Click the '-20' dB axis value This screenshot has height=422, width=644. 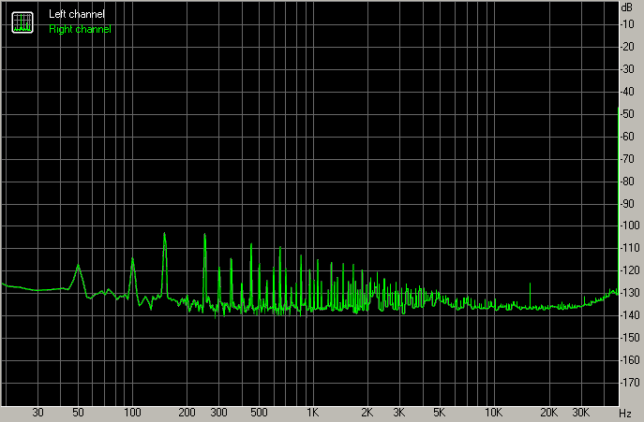click(627, 47)
